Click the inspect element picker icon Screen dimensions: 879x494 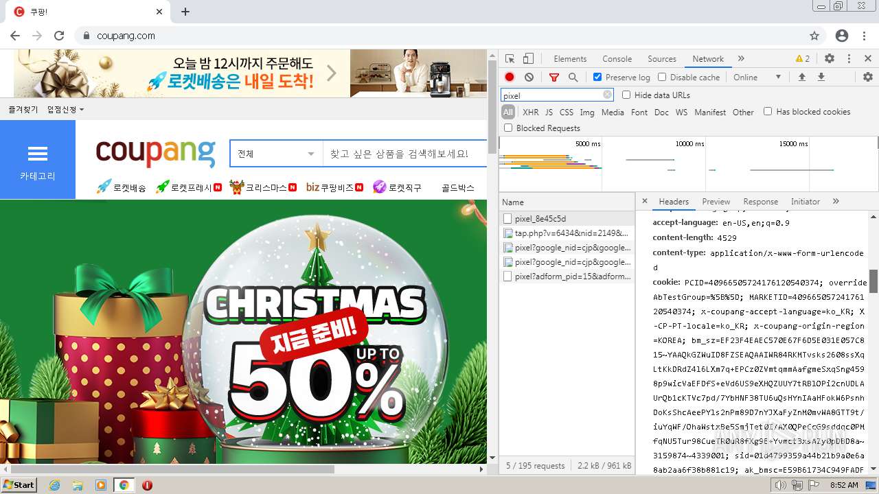coord(510,59)
